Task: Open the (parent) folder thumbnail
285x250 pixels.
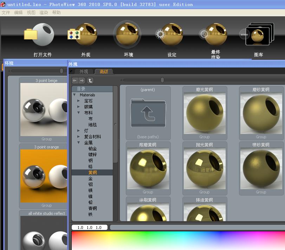Action: (x=148, y=113)
